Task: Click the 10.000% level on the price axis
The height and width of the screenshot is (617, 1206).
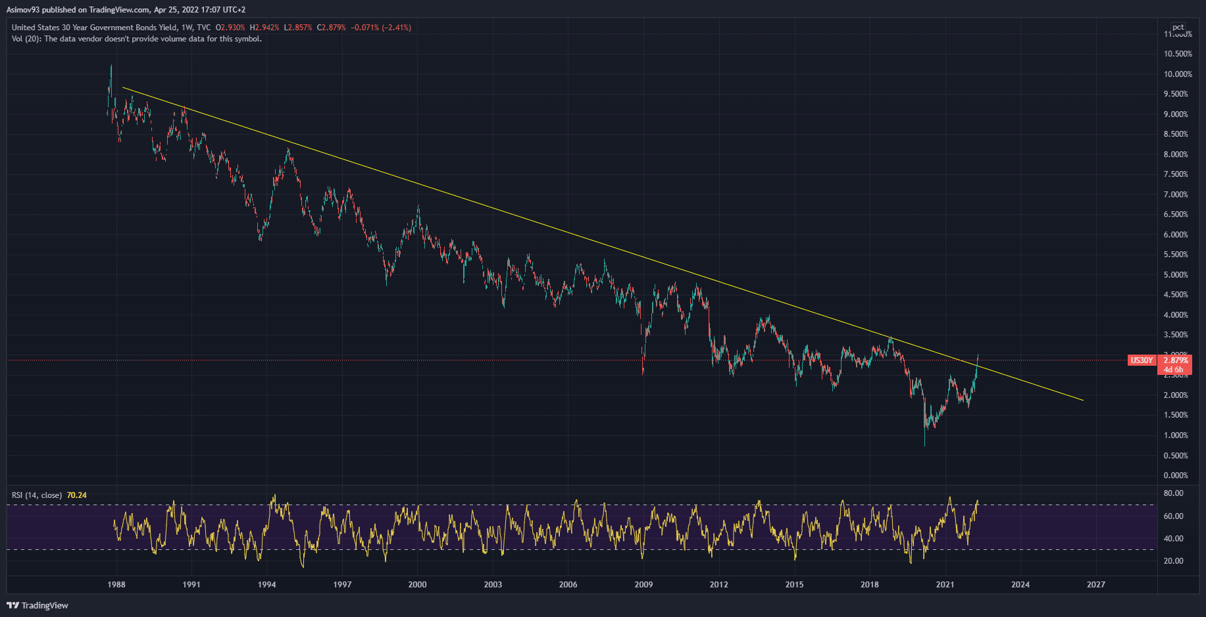Action: tap(1177, 74)
